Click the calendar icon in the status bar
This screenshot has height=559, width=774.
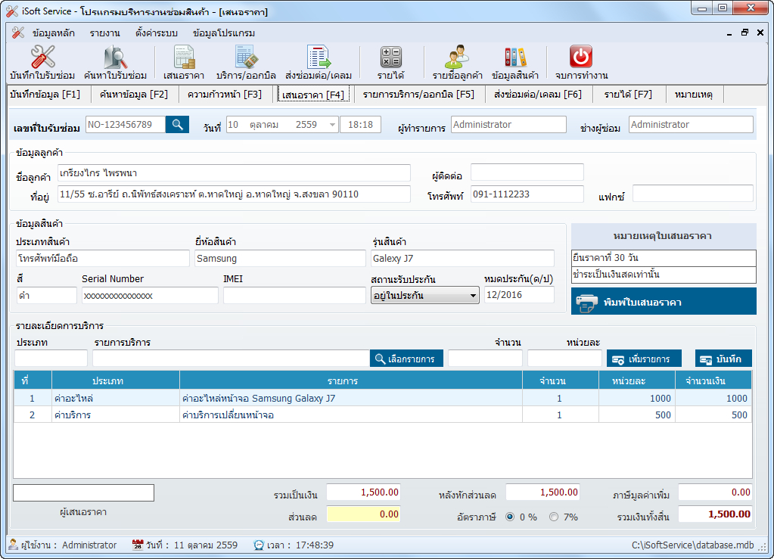(137, 545)
